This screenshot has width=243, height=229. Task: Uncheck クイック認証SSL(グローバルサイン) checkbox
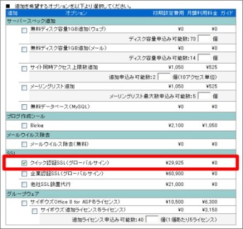pyautogui.click(x=24, y=163)
